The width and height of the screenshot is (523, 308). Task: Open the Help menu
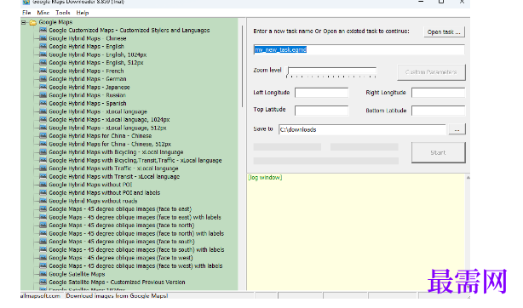pos(83,13)
